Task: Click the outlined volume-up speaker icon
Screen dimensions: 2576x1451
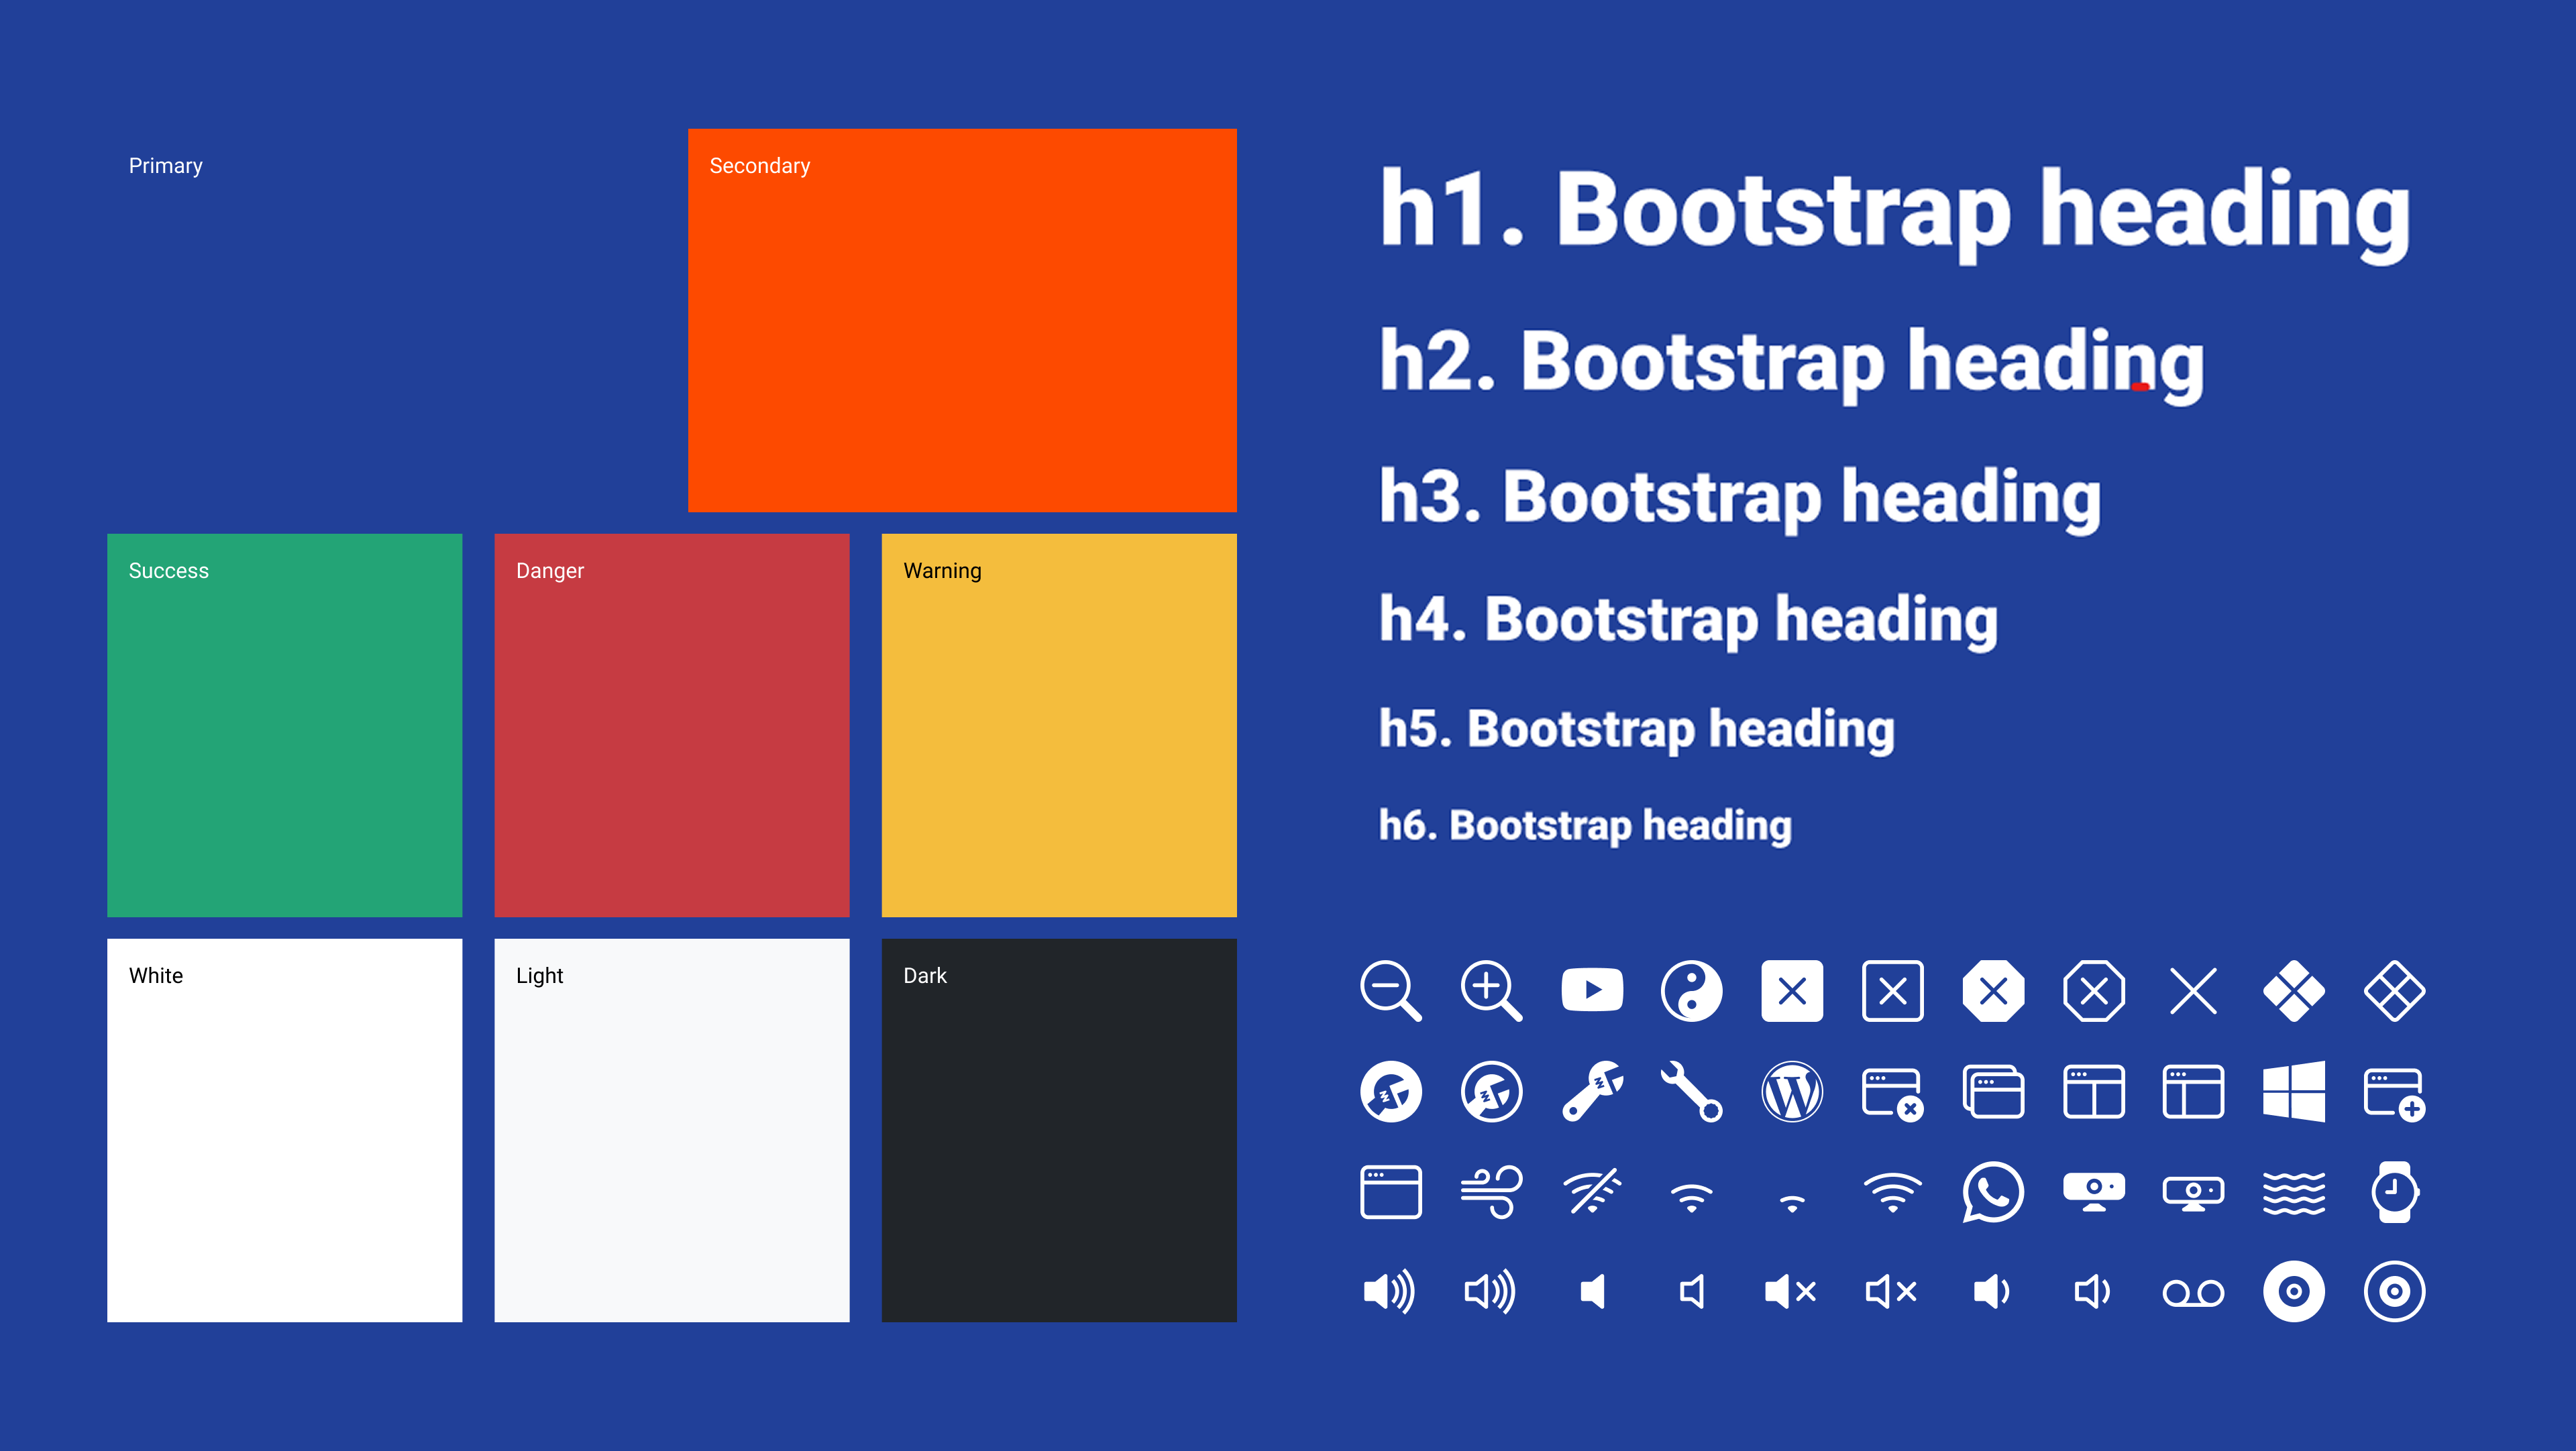Action: (1490, 1292)
